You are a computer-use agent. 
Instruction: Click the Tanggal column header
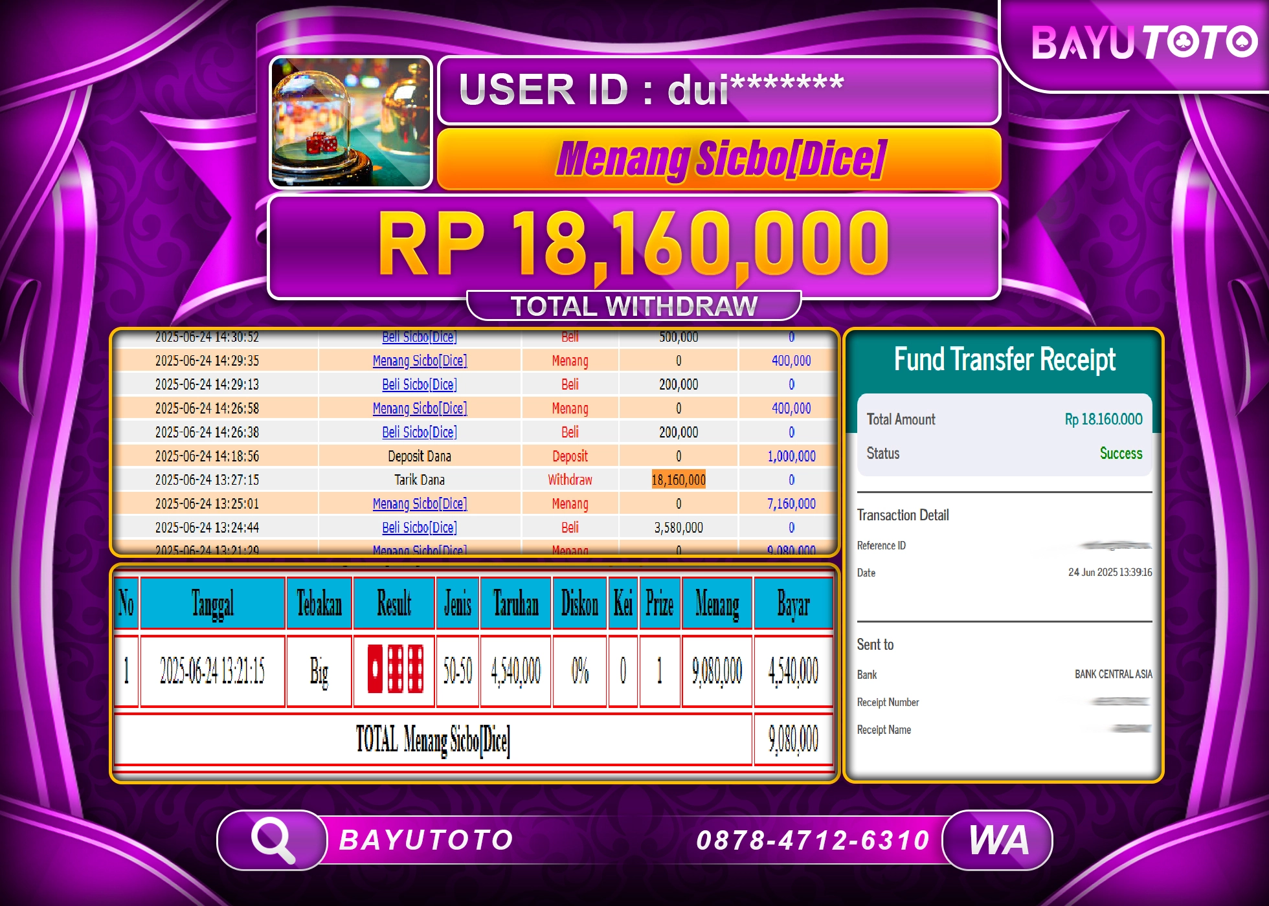pyautogui.click(x=212, y=602)
